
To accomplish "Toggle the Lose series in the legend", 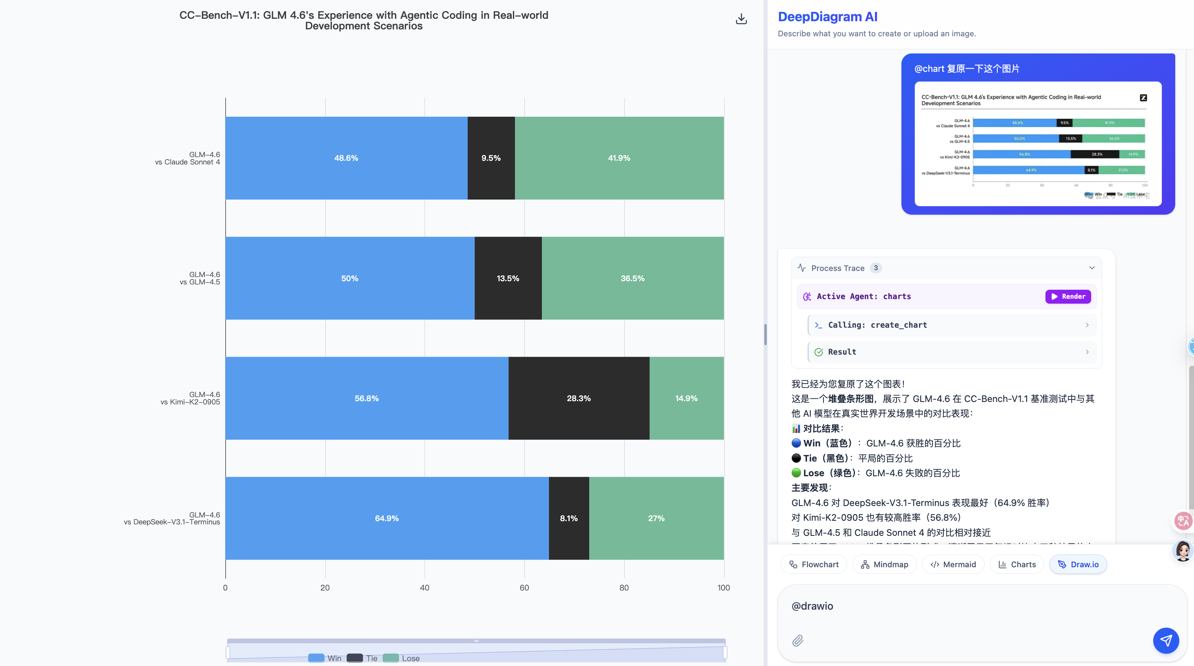I will click(x=402, y=658).
